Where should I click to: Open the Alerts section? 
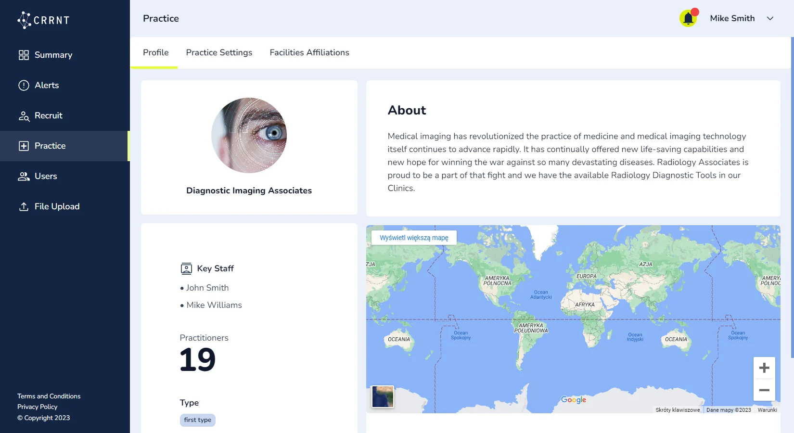tap(46, 85)
